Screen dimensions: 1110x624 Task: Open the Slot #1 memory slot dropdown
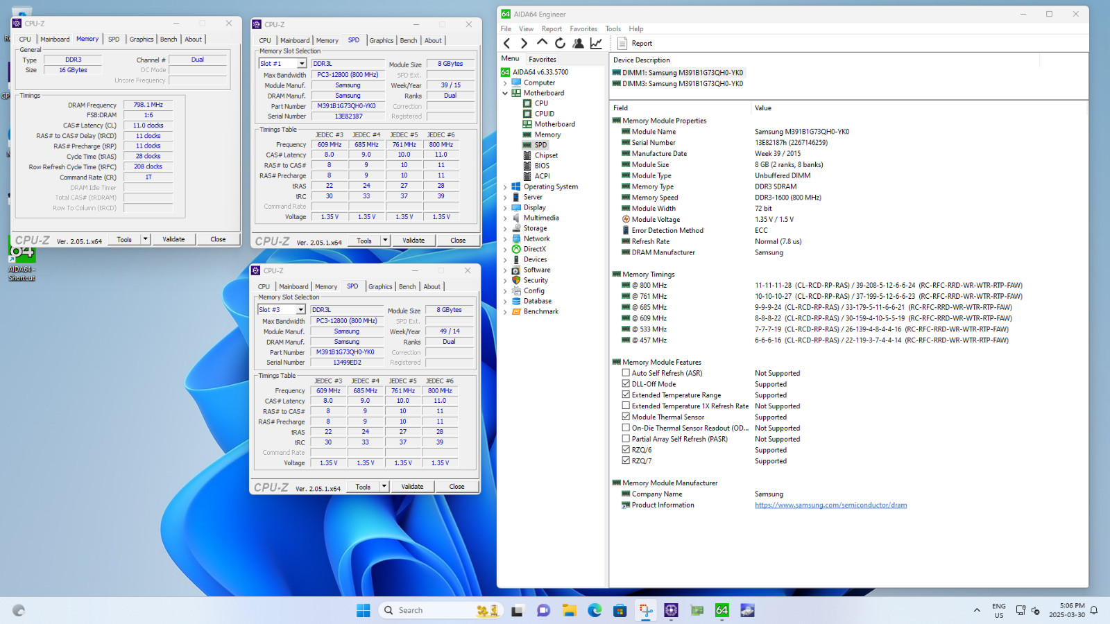pyautogui.click(x=302, y=64)
